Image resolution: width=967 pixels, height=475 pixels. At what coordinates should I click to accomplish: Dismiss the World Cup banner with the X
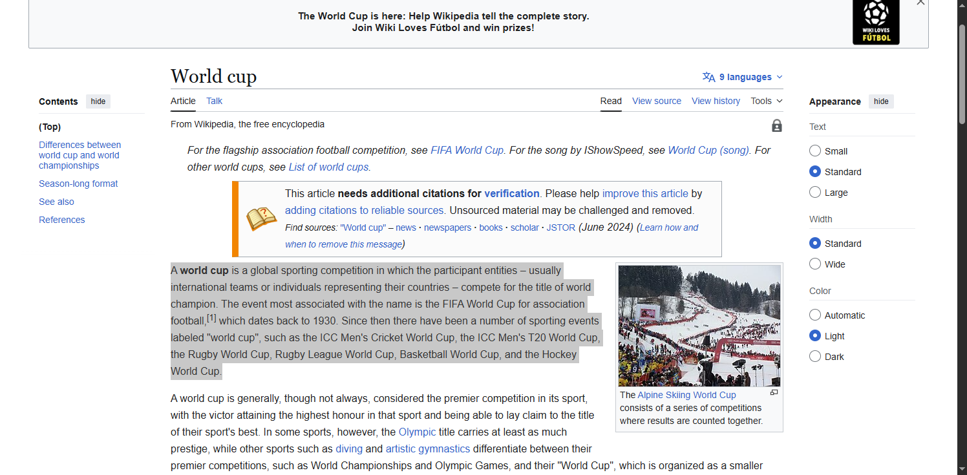[920, 3]
